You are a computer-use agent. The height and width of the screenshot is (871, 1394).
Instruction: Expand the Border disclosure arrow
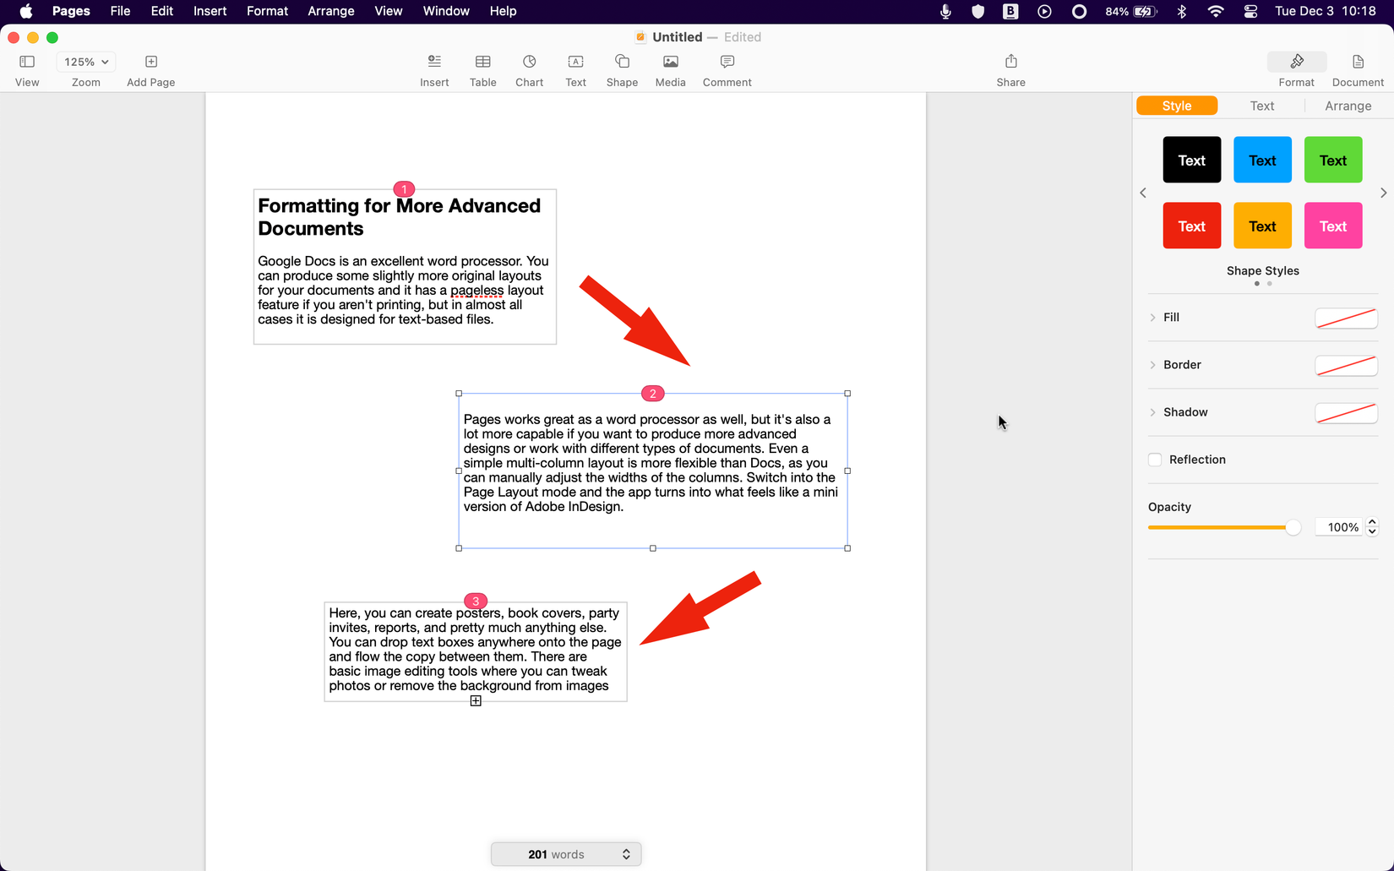click(1152, 365)
